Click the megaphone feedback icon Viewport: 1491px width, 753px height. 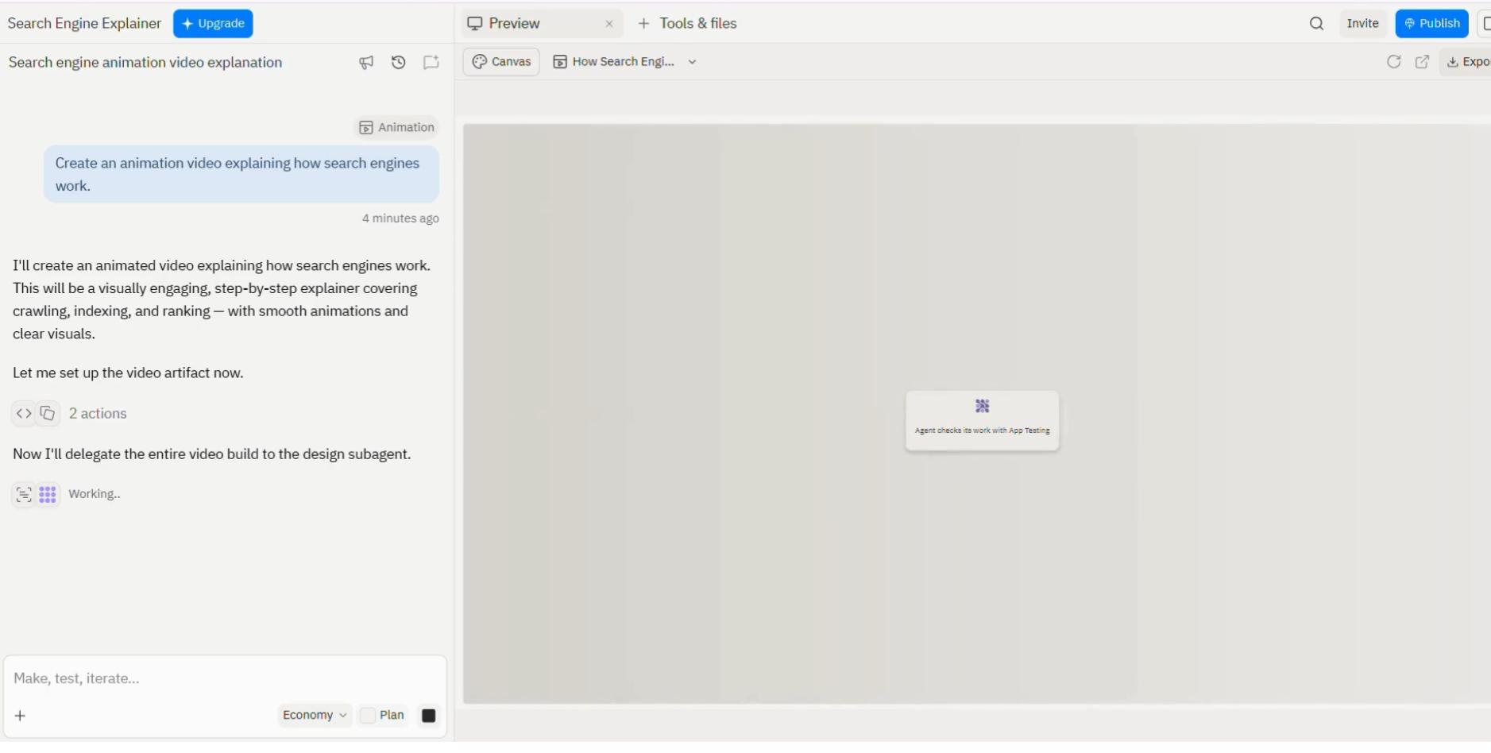point(366,62)
